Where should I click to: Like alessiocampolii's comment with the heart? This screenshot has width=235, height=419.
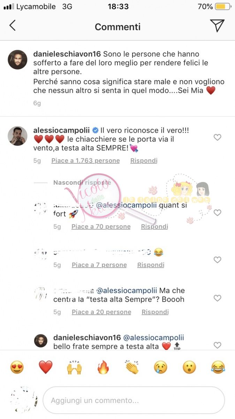click(217, 138)
